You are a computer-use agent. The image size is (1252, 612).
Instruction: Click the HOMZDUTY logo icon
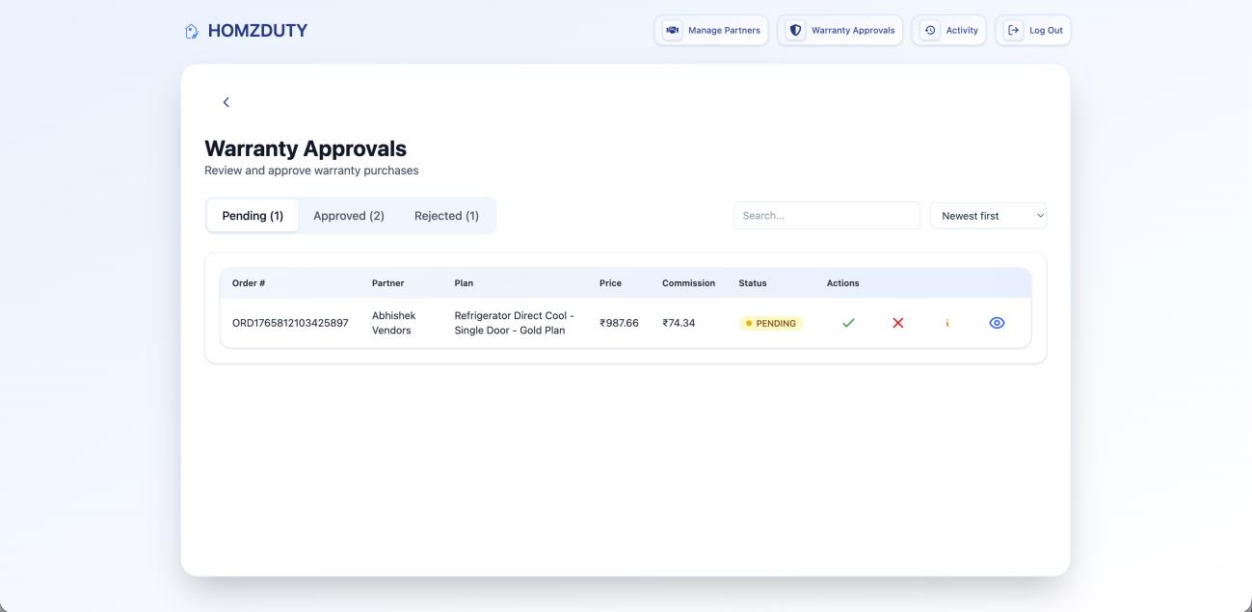pos(192,31)
